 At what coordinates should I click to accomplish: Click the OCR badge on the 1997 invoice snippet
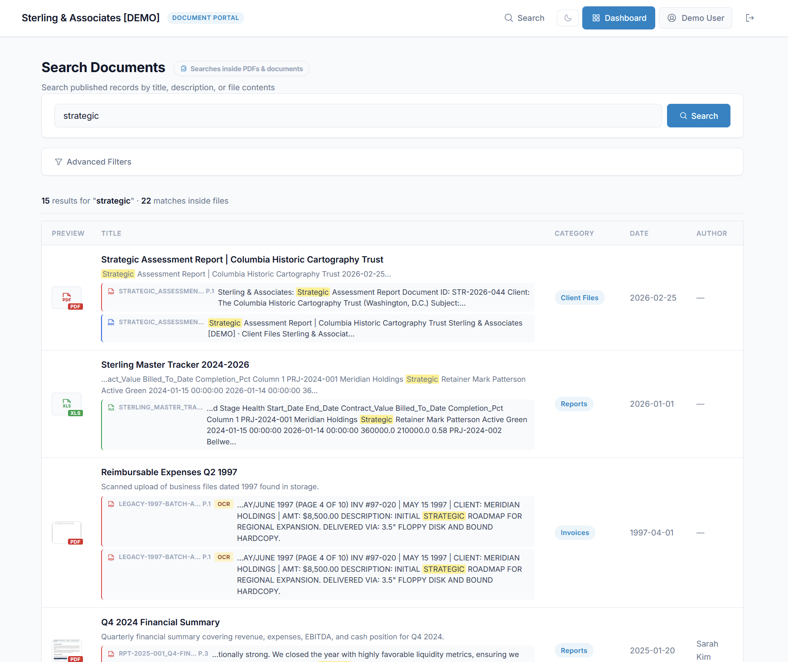pos(223,504)
